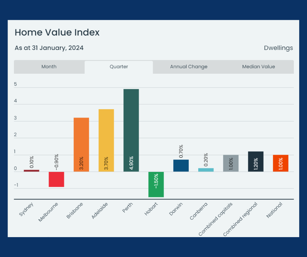The height and width of the screenshot is (257, 307).
Task: Click the Hobart axis label
Action: point(151,209)
